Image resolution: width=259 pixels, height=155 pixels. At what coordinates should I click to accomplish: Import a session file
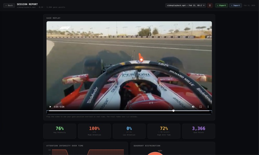coord(235,5)
